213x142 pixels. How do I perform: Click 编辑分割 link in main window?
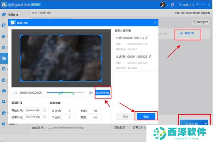click(x=187, y=33)
